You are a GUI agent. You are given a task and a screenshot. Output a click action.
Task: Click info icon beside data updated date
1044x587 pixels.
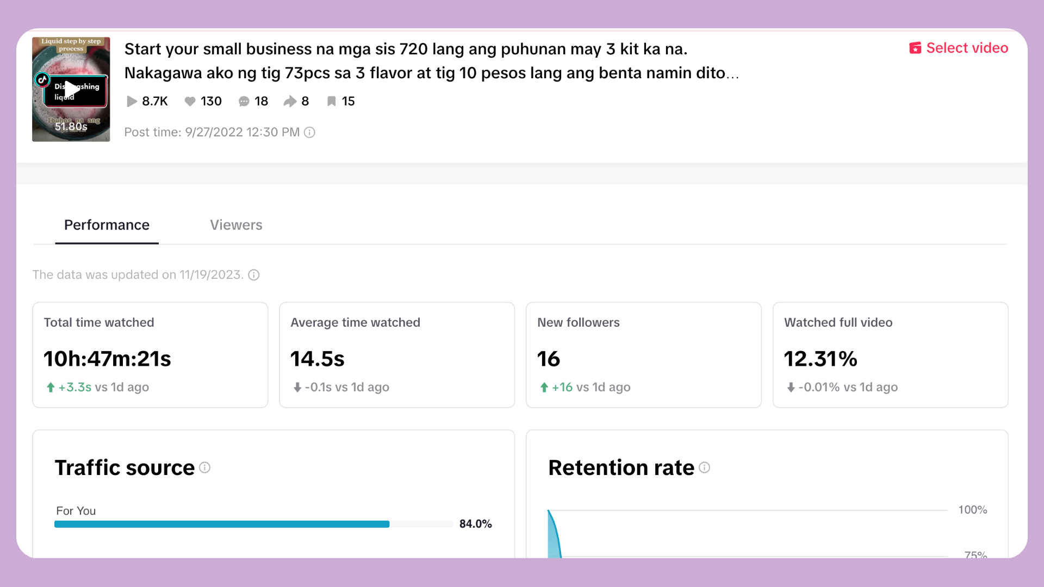(254, 275)
